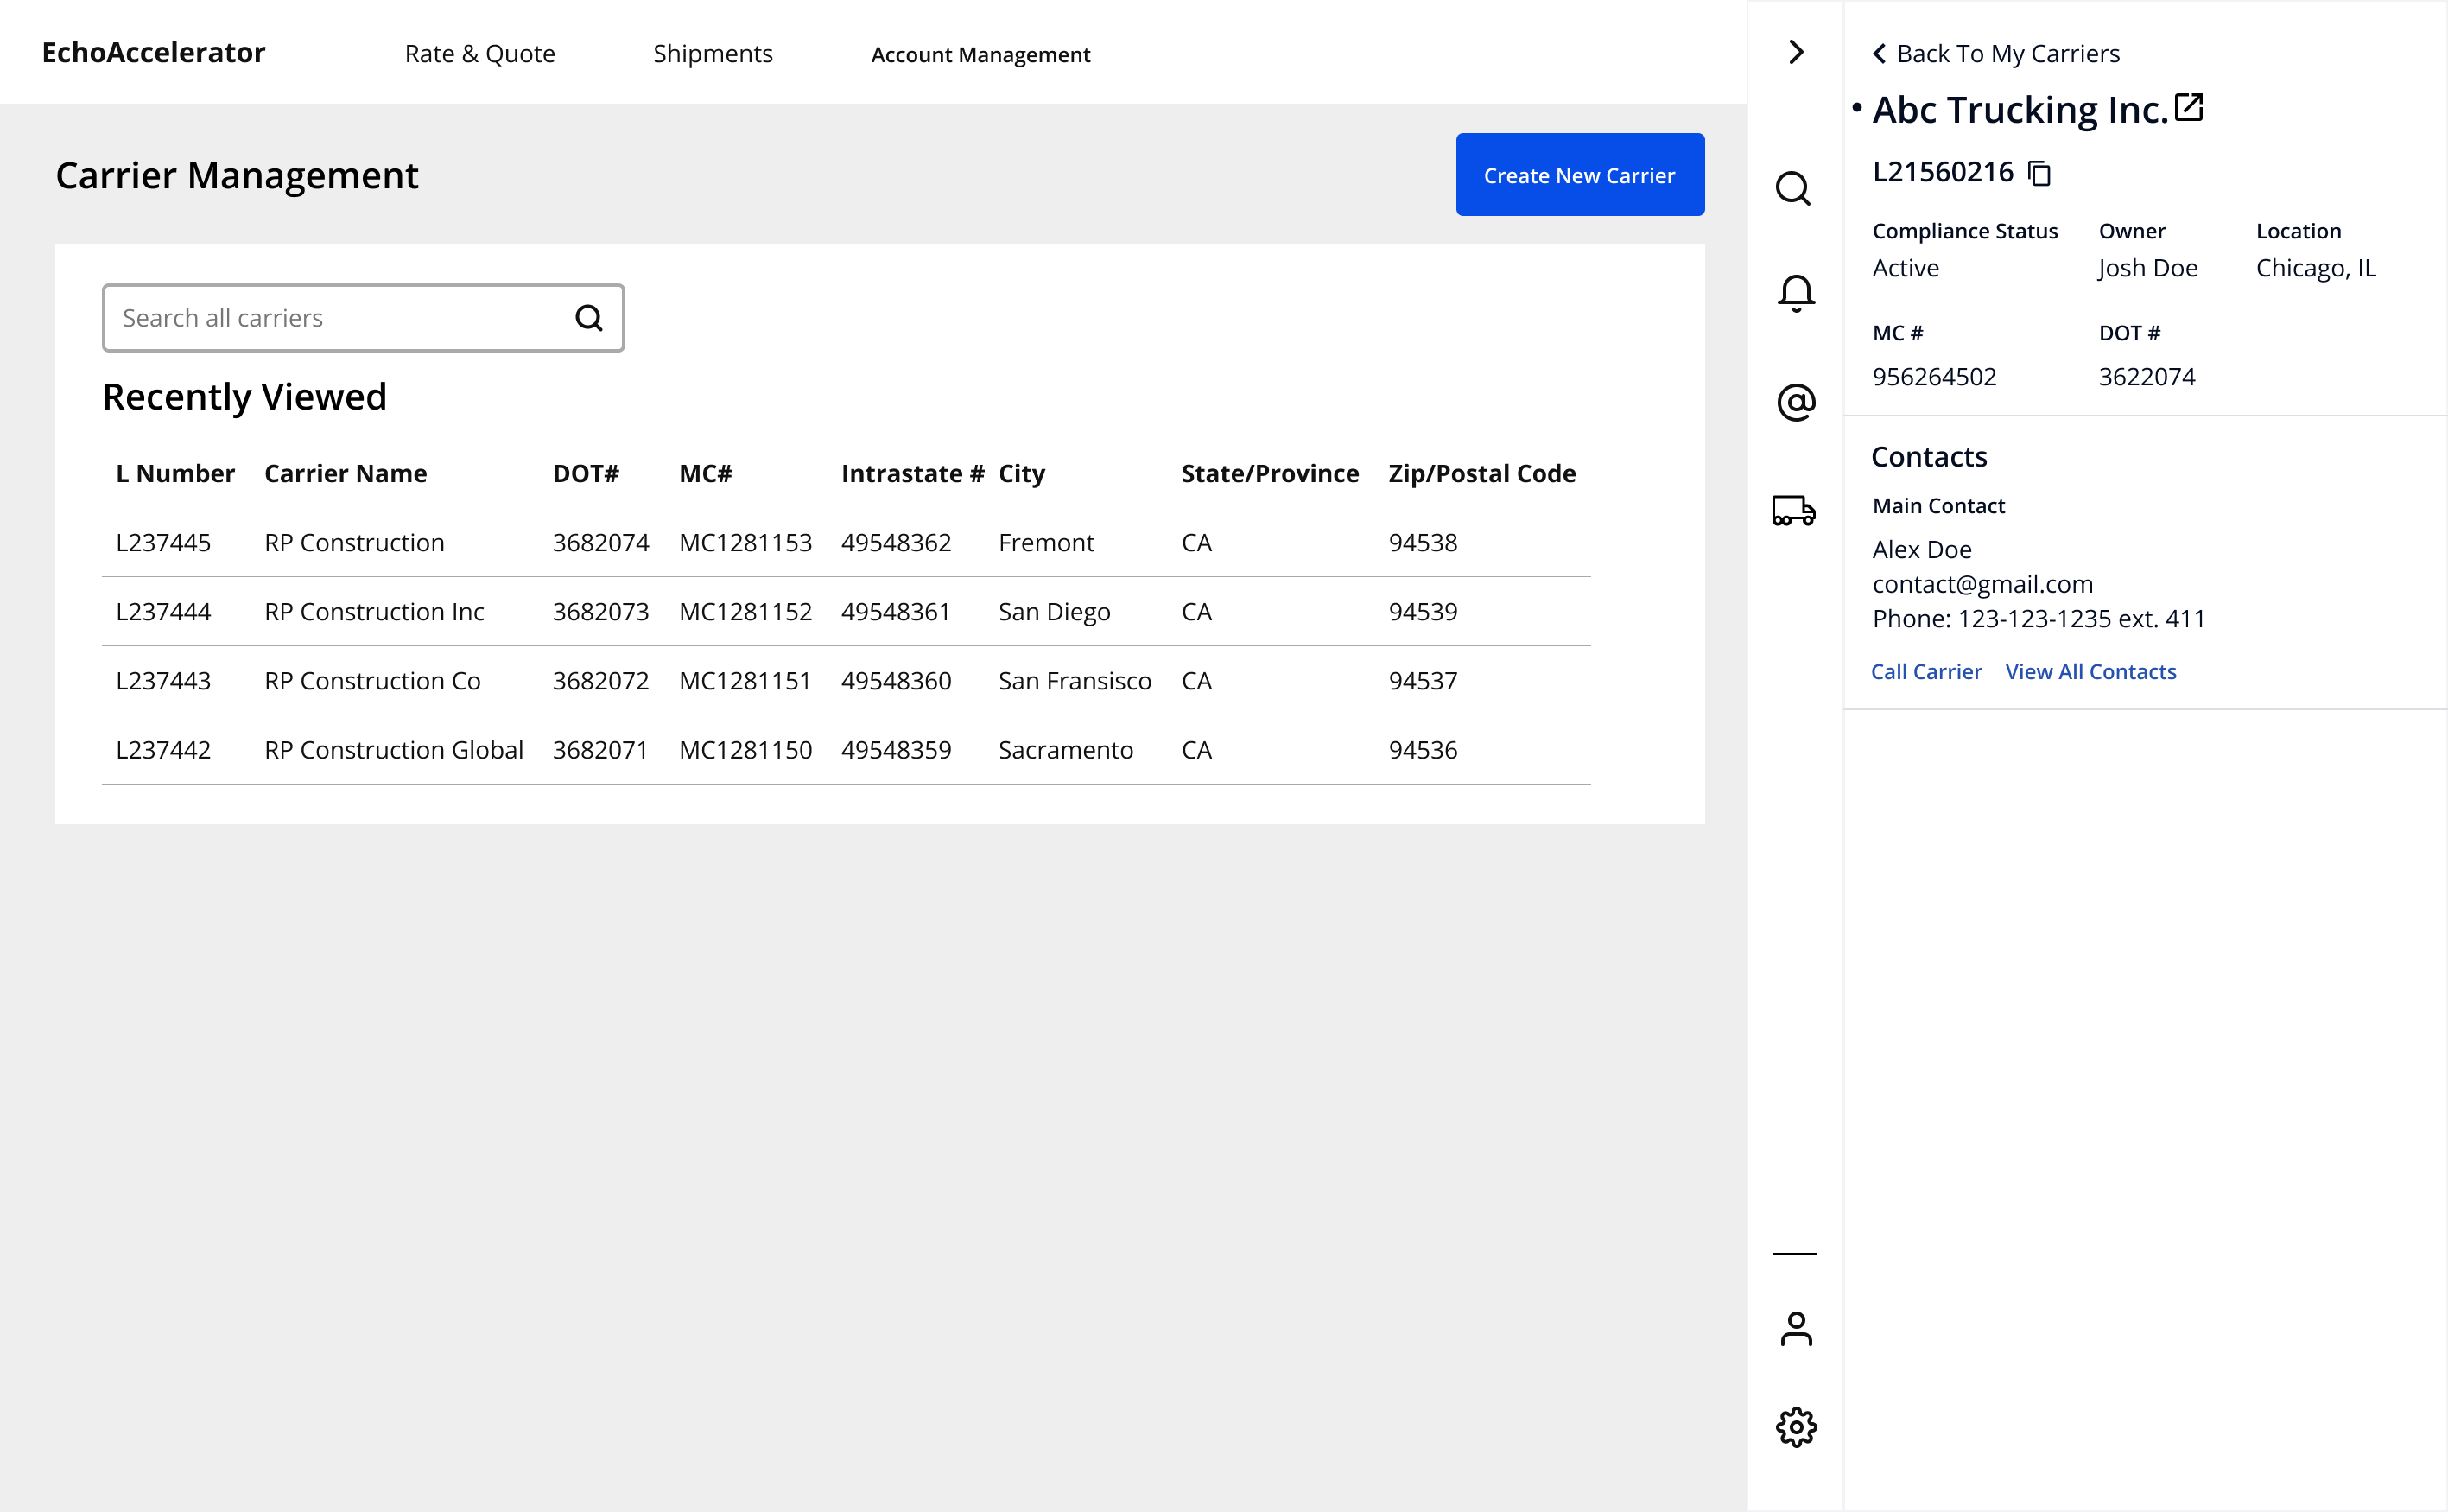The height and width of the screenshot is (1512, 2448).
Task: Click the 94537 zip code cell
Action: tap(1423, 680)
